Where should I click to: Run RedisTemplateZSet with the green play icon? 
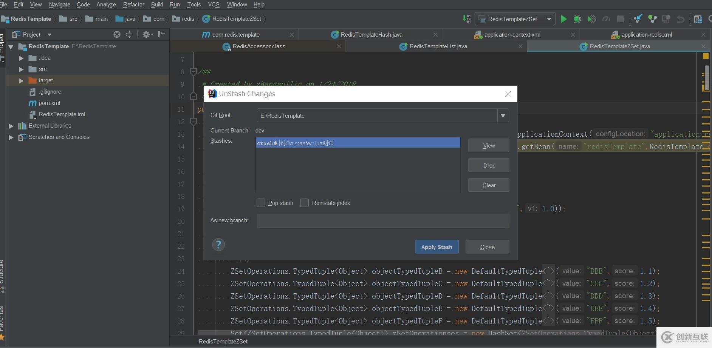563,19
